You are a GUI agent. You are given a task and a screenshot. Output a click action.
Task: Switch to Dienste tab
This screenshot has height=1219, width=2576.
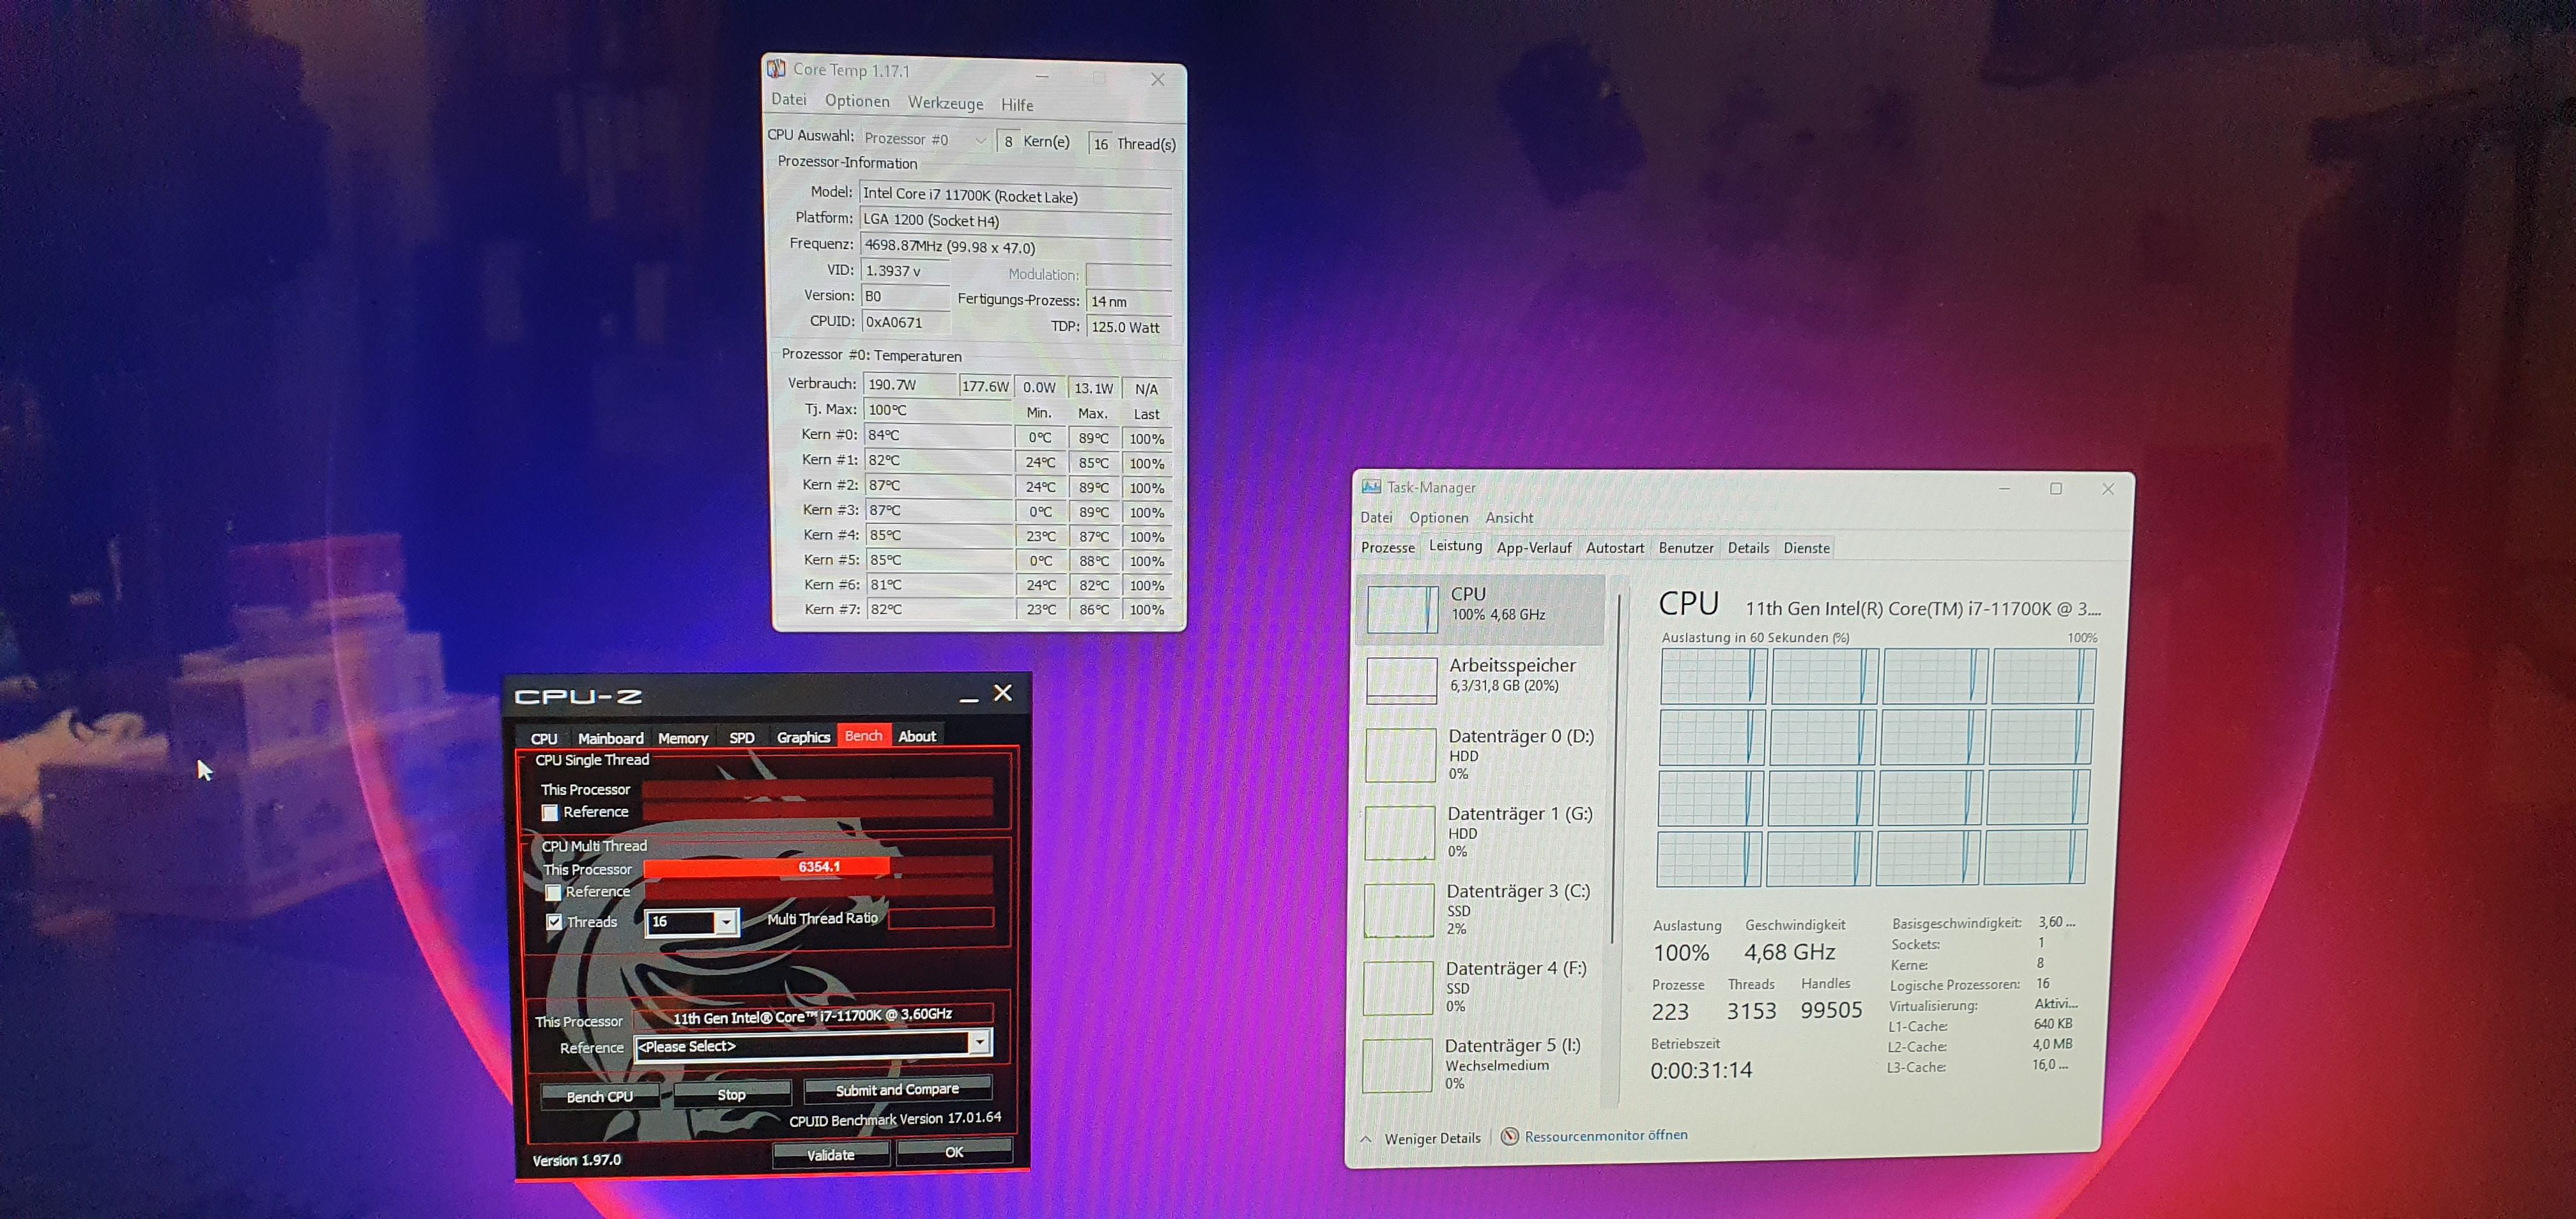(x=1806, y=548)
